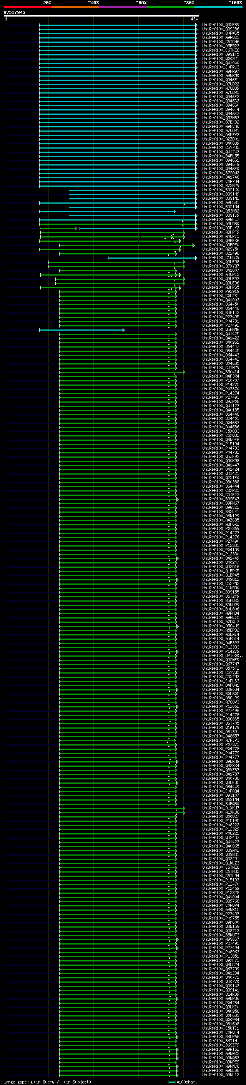The height and width of the screenshot is (1085, 246).
Task: Click the 434 query end position label
Action: 194,19
